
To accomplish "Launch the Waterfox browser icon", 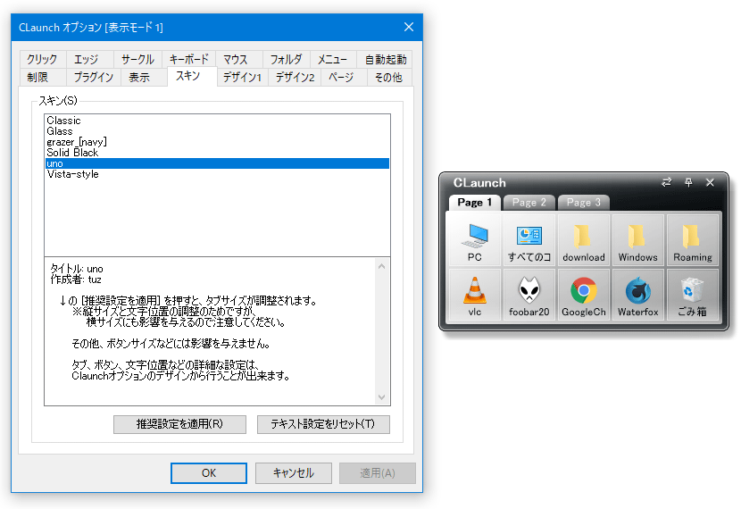I will pos(638,295).
